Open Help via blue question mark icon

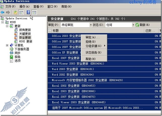[x=28, y=12]
